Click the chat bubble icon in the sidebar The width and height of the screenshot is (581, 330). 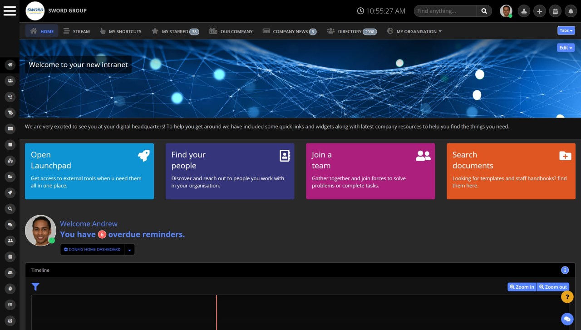(x=10, y=225)
